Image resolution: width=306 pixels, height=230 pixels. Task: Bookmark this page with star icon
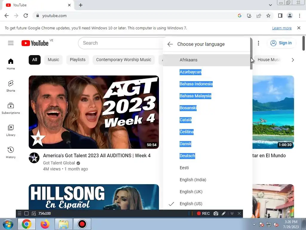(x=268, y=16)
